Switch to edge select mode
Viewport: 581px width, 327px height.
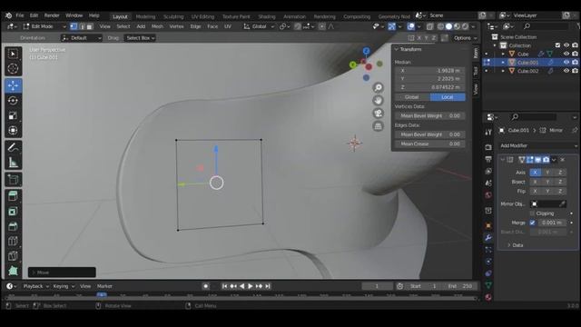tap(82, 26)
